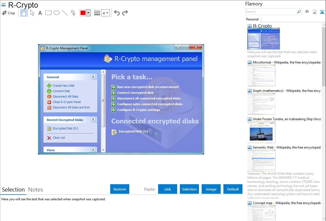
Task: Click the red color swatch
Action: 83,13
